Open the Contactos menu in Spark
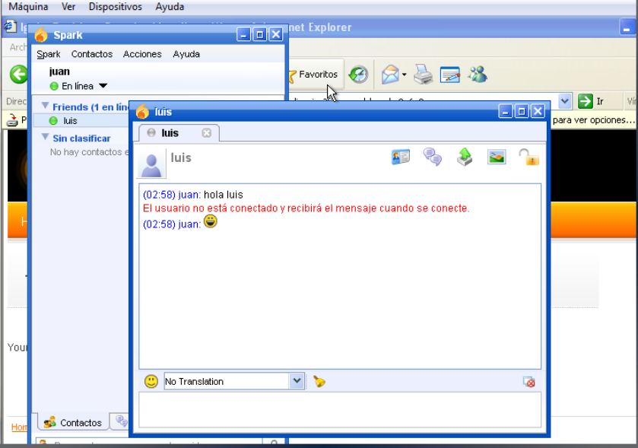 coord(91,54)
